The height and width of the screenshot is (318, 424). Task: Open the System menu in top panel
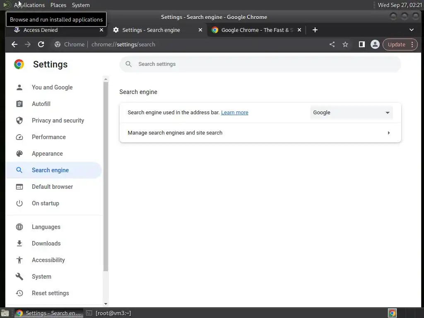point(81,5)
